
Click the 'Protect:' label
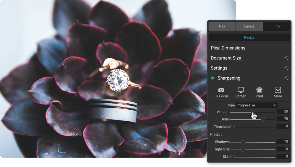point(216,134)
